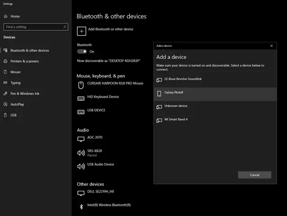Screen dimensions: 287x216
Task: Click the Bluetooth & other devices sidebar icon
Action: (5, 50)
